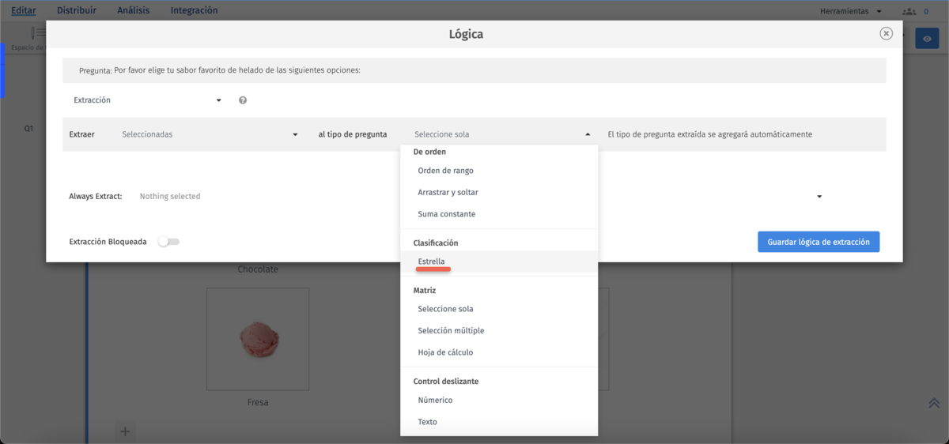Open the Herramientas dropdown menu
Screen dimensions: 949x444
pyautogui.click(x=852, y=11)
